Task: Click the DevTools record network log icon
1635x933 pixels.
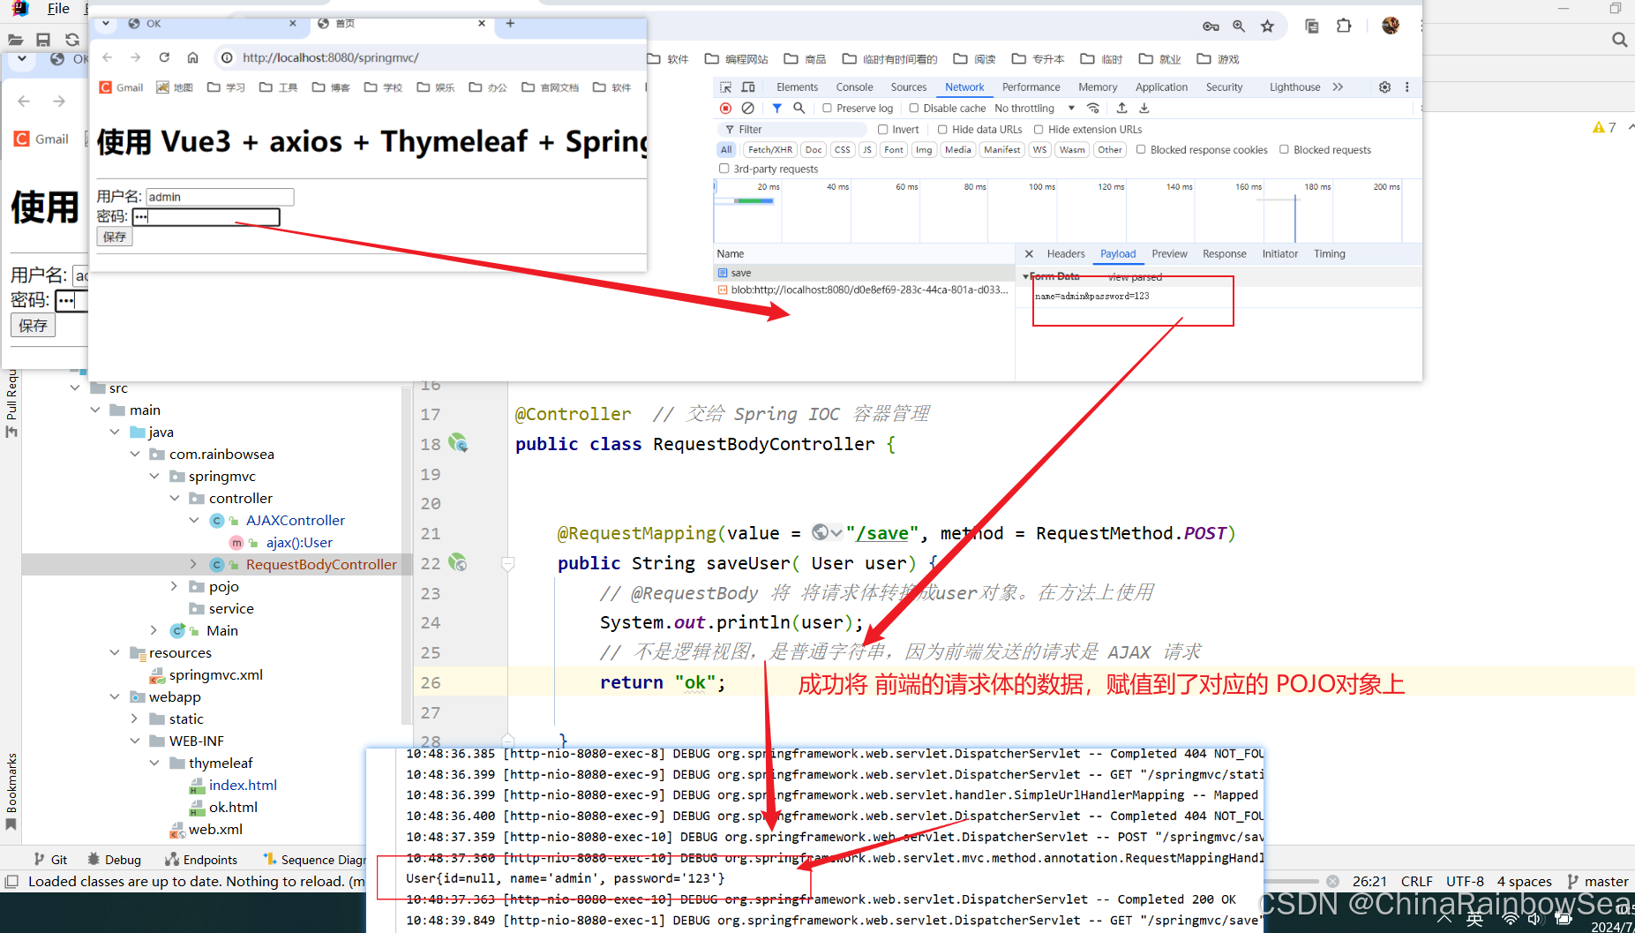Action: tap(725, 108)
